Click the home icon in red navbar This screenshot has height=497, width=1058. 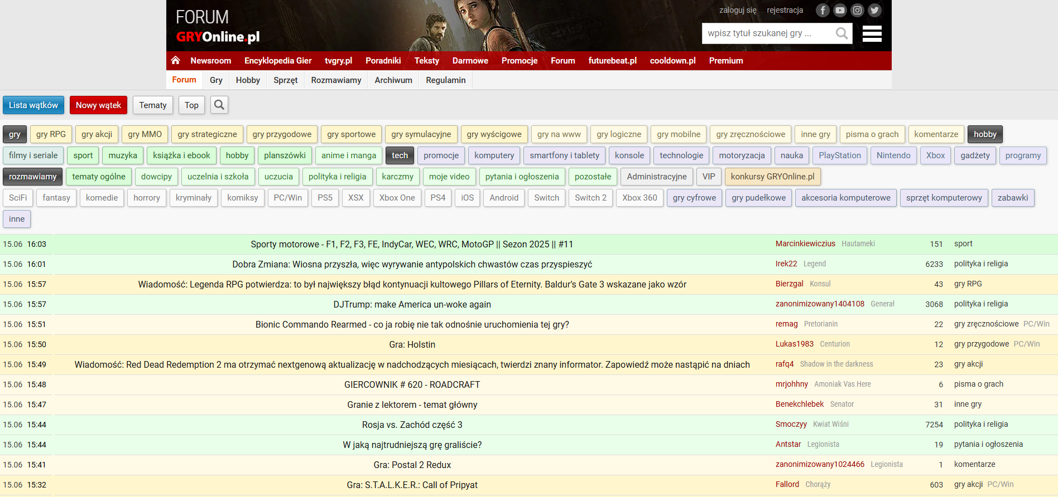point(175,60)
